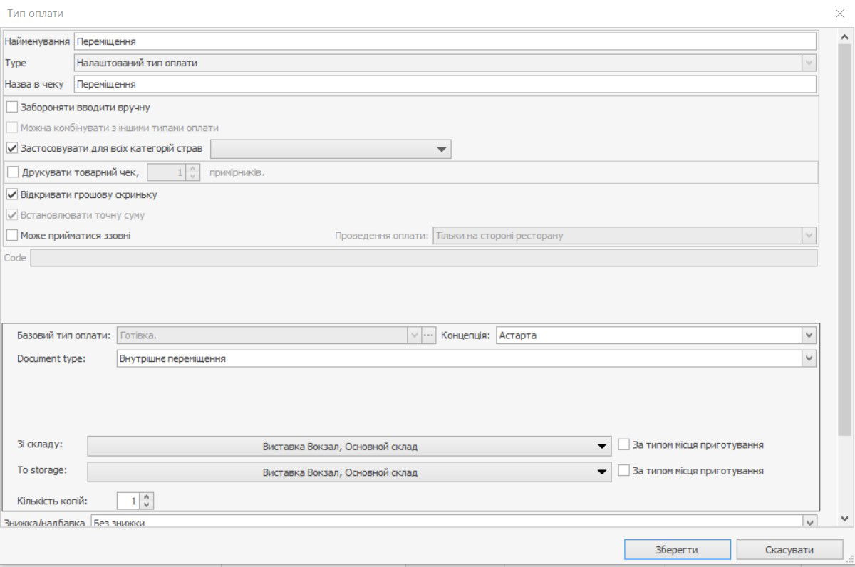The height and width of the screenshot is (567, 855).
Task: Open the Зі складу warehouse dropdown
Action: click(x=602, y=447)
